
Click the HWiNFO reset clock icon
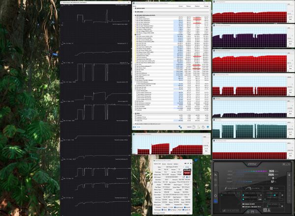(194, 127)
